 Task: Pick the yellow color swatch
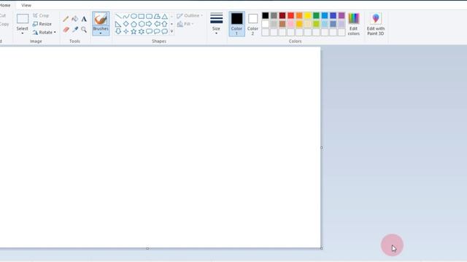308,15
